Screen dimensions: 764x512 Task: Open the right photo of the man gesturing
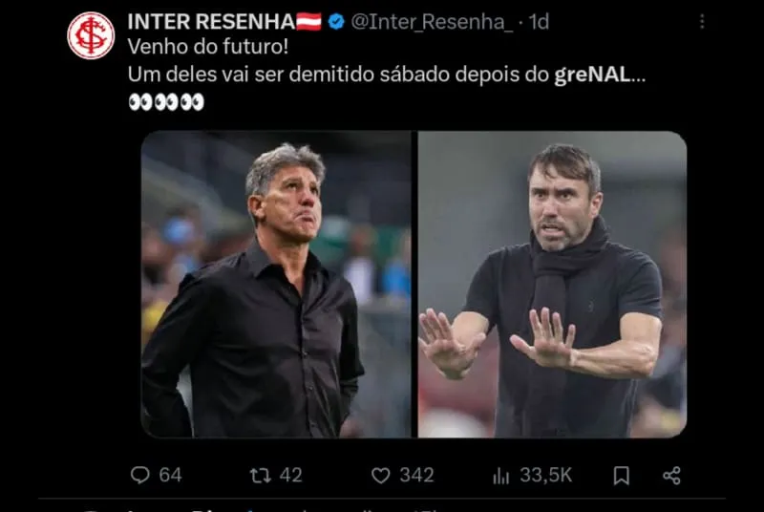click(552, 285)
